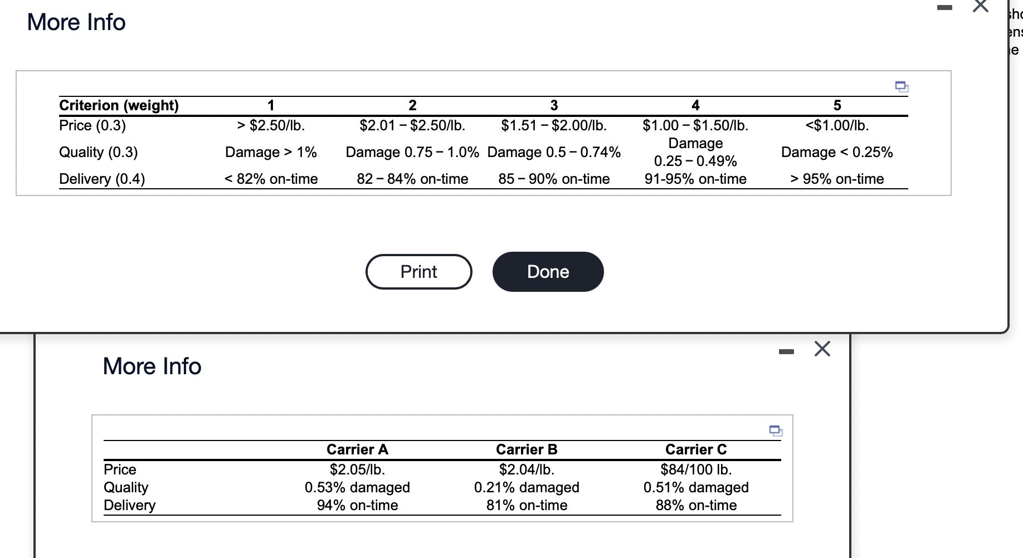Click the lower More Info dialog title

pos(151,366)
